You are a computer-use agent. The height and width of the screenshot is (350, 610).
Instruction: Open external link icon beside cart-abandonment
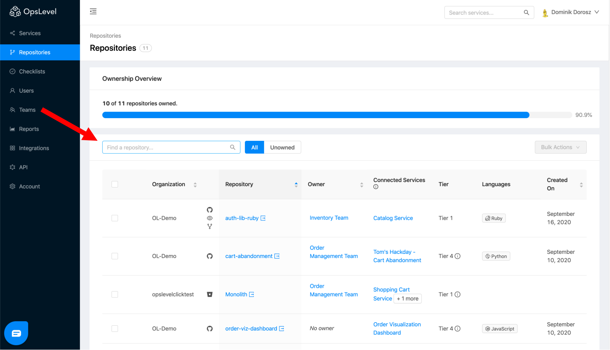coord(277,256)
